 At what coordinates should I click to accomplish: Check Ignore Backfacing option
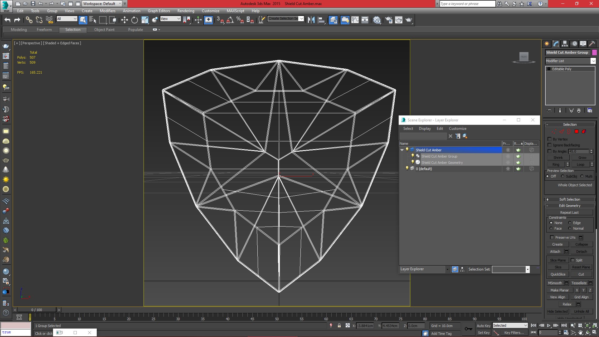click(x=550, y=145)
